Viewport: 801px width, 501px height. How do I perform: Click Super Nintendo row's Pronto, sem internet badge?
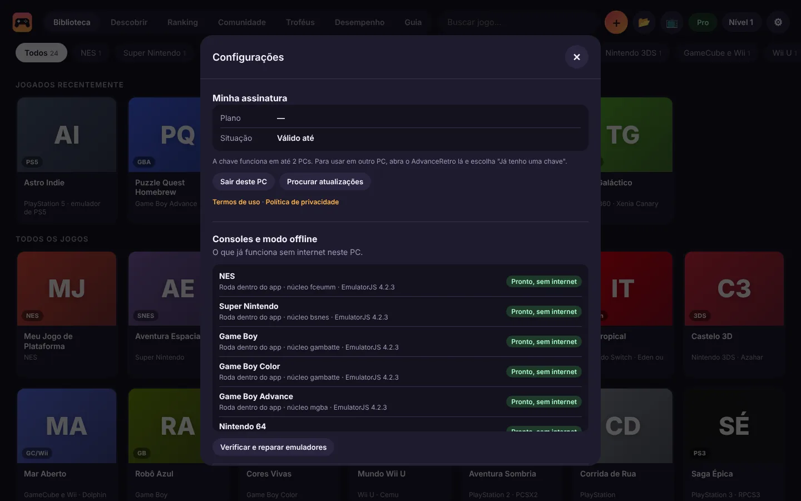coord(544,312)
